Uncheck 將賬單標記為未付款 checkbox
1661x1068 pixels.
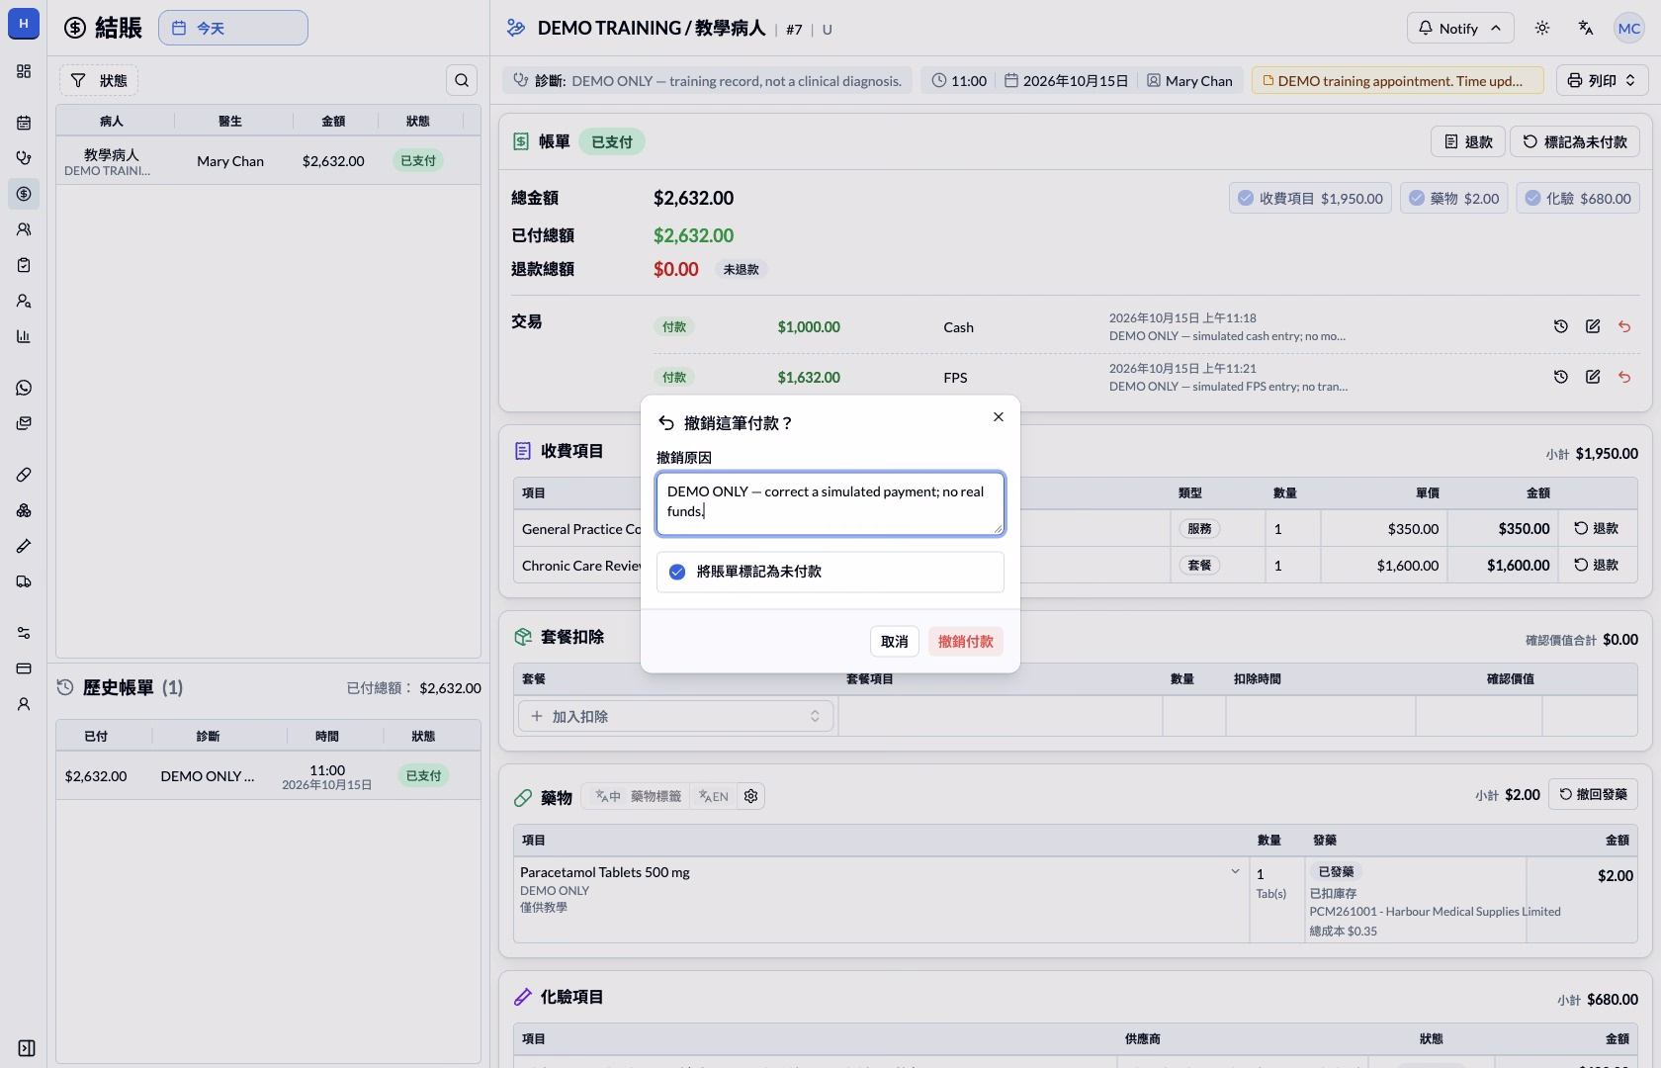[x=677, y=572]
